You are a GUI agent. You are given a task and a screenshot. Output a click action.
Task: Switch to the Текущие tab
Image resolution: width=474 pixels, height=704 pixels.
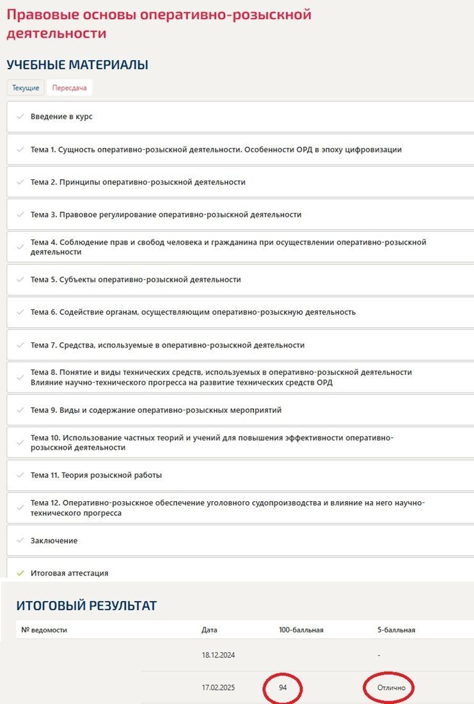(26, 88)
